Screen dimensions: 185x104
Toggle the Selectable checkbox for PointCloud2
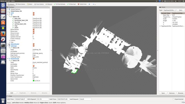[34, 66]
